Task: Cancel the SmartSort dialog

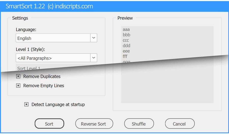Action: tap(179, 124)
